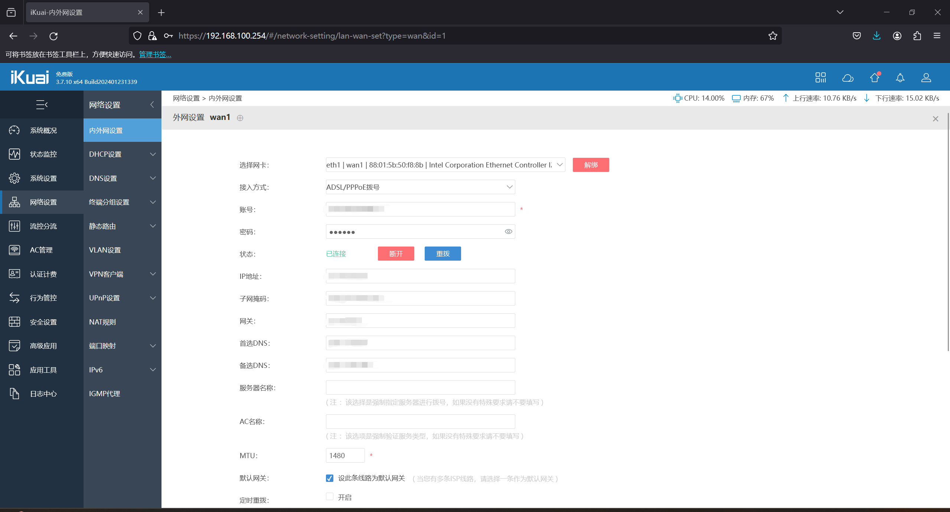Select the 流控分流 sidebar icon
The width and height of the screenshot is (950, 512).
(x=14, y=226)
